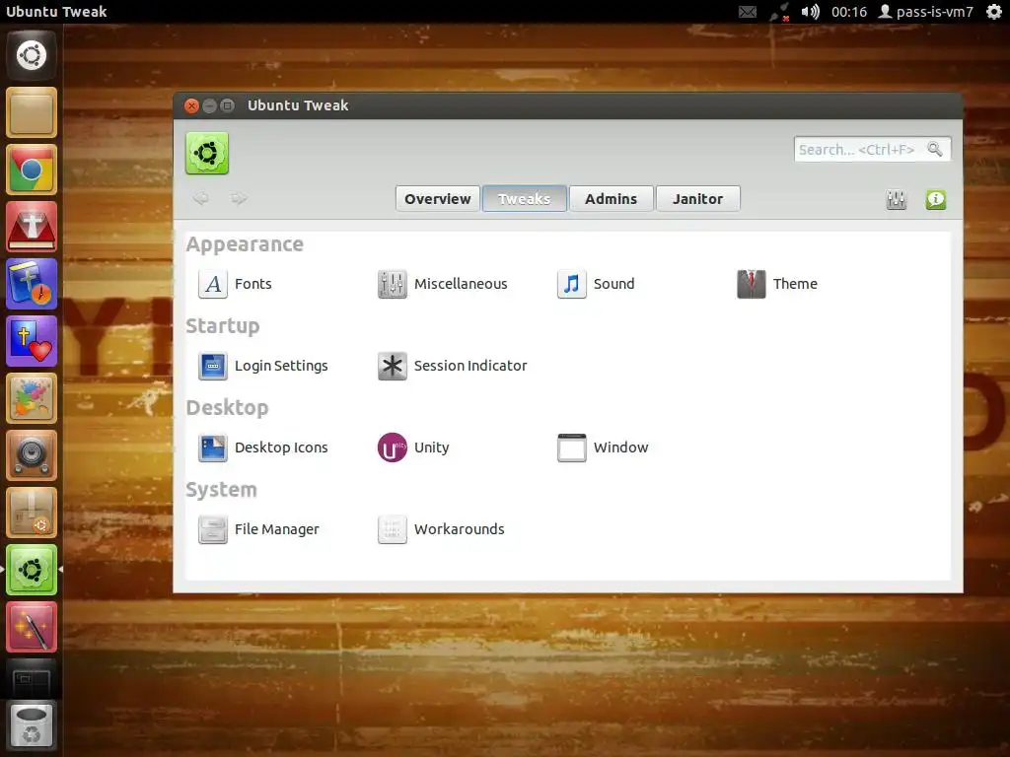Open the mail indicator in top panel
1010x757 pixels.
748,12
